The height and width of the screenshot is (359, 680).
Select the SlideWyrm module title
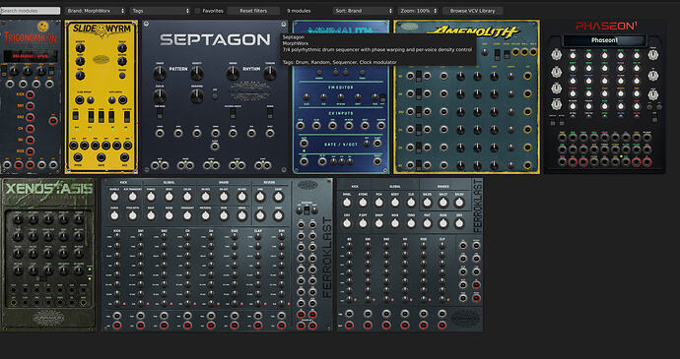coord(101,30)
